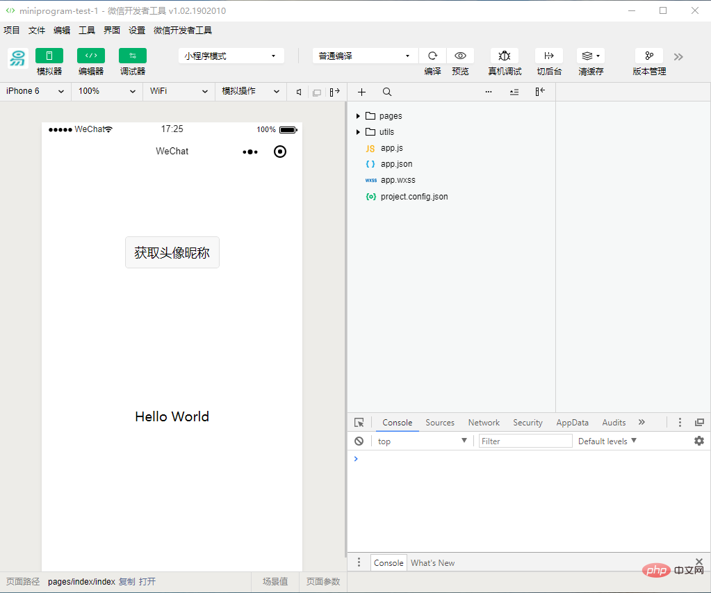The image size is (711, 593).
Task: Toggle the debugger panel (调试器) button
Action: click(133, 56)
